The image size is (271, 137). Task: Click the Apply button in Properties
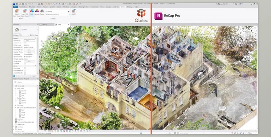point(34,76)
